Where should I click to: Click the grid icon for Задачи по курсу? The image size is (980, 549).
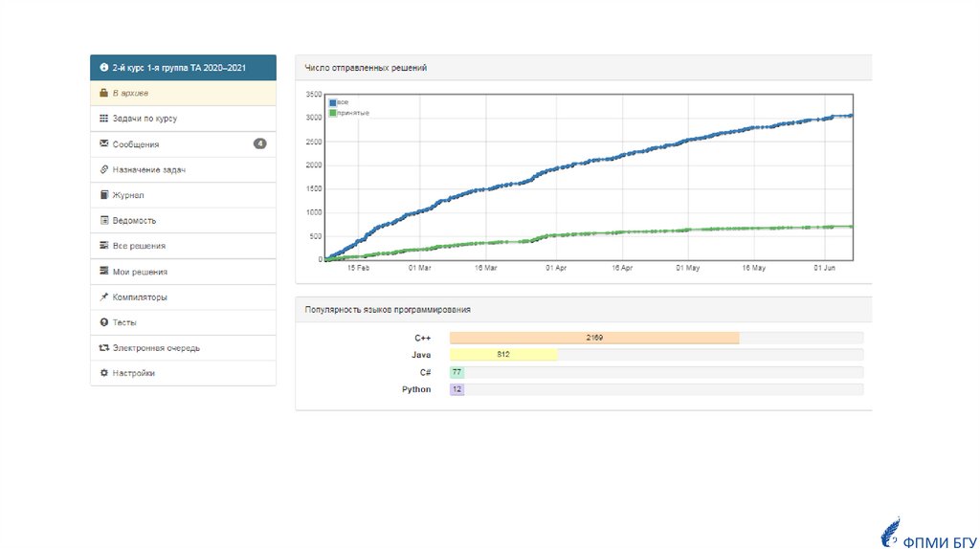103,119
